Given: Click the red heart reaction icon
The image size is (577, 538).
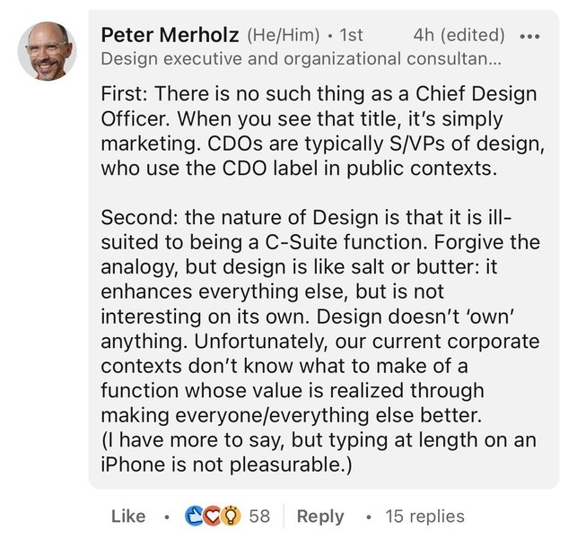Looking at the screenshot, I should click(x=212, y=516).
